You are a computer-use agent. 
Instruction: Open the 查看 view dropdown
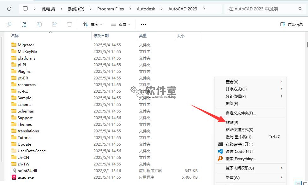click(x=121, y=24)
